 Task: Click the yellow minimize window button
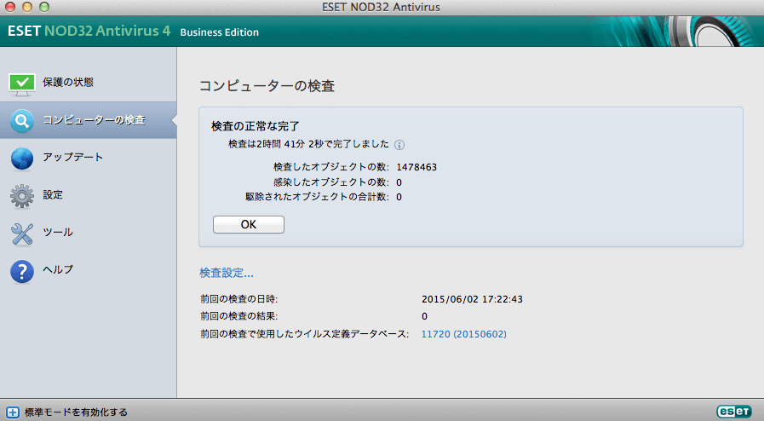(x=27, y=7)
